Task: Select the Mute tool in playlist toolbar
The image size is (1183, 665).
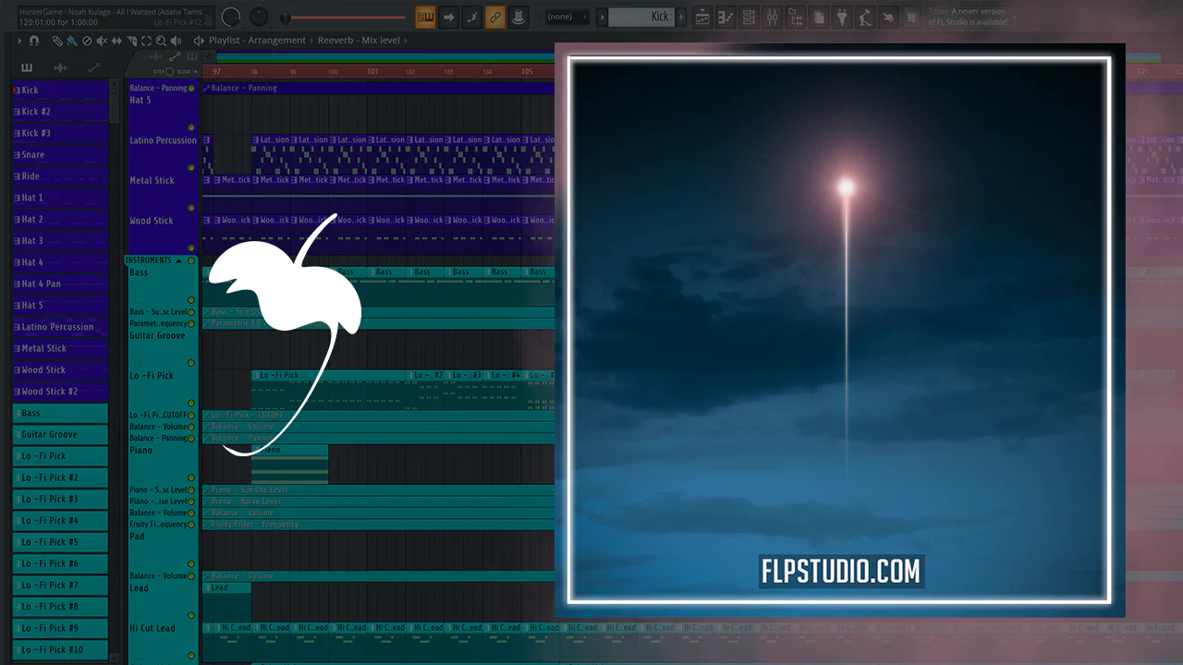Action: 102,41
